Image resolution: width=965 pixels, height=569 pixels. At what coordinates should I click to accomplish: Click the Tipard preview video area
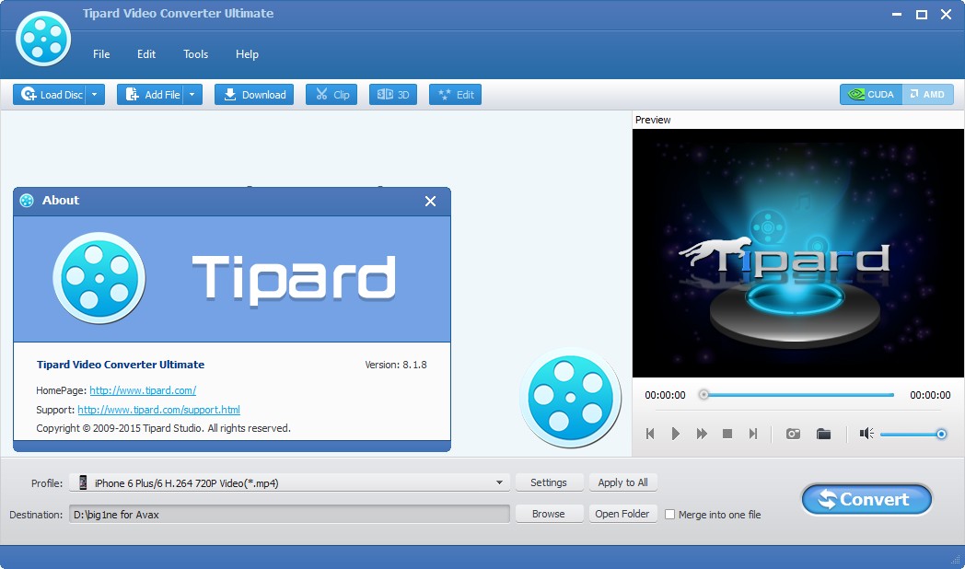pyautogui.click(x=797, y=253)
